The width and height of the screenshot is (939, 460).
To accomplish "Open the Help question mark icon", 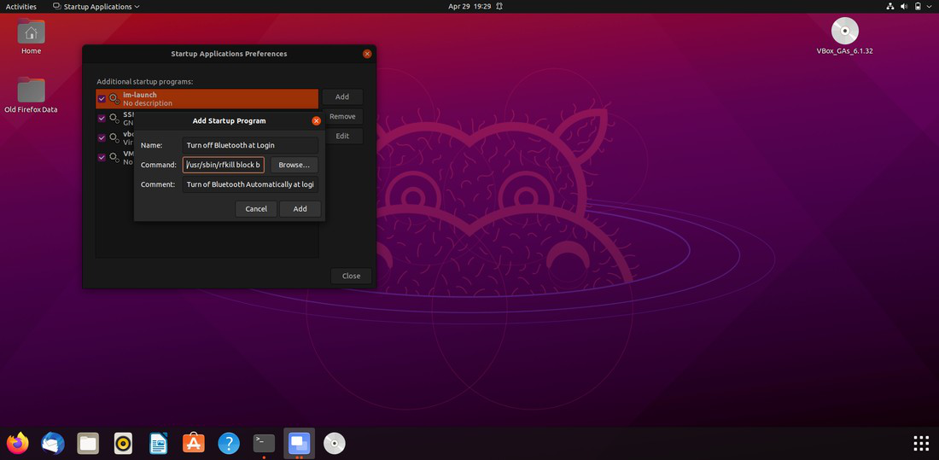I will [229, 443].
